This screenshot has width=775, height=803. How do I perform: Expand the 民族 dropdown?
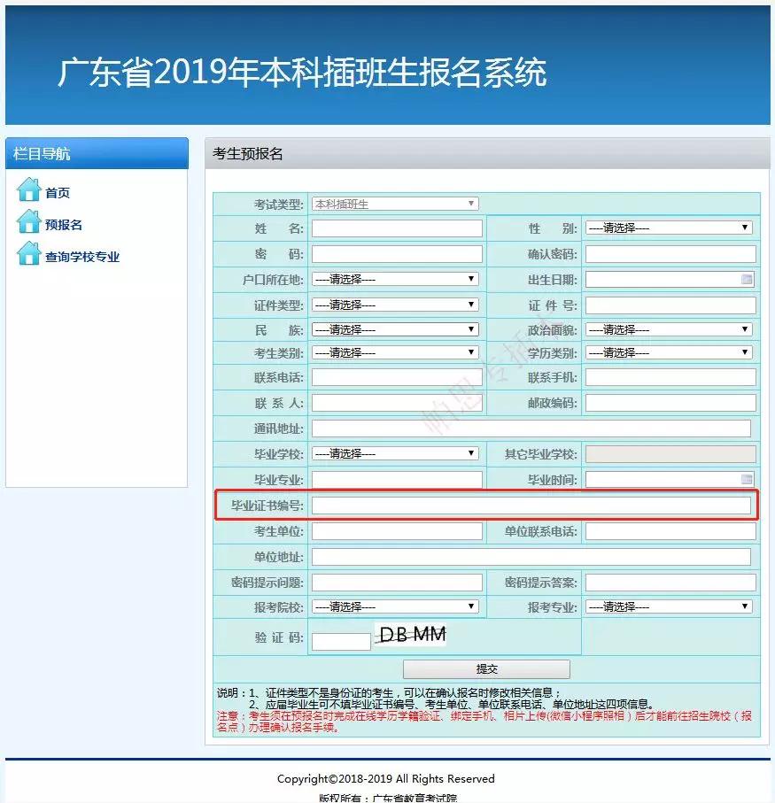(395, 329)
